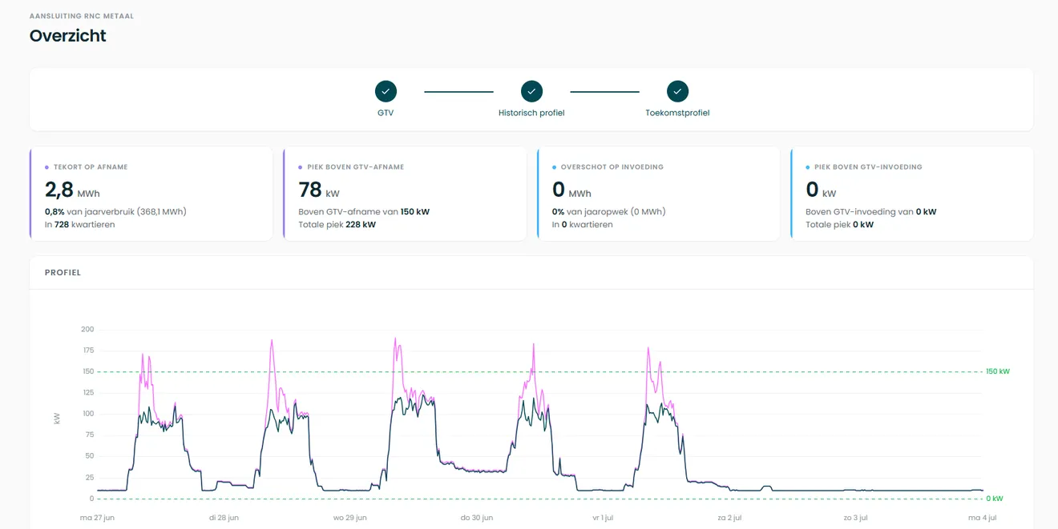Screen dimensions: 1058x529
Task: Select the 'wo 29 jun' date label
Action: pyautogui.click(x=350, y=518)
